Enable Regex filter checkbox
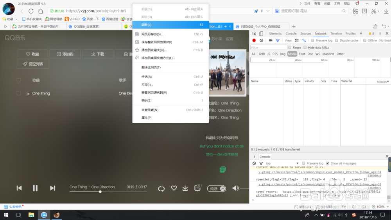 [290, 47]
